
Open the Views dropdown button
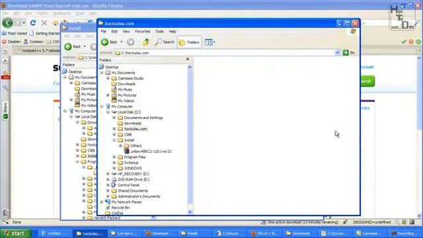pos(210,42)
